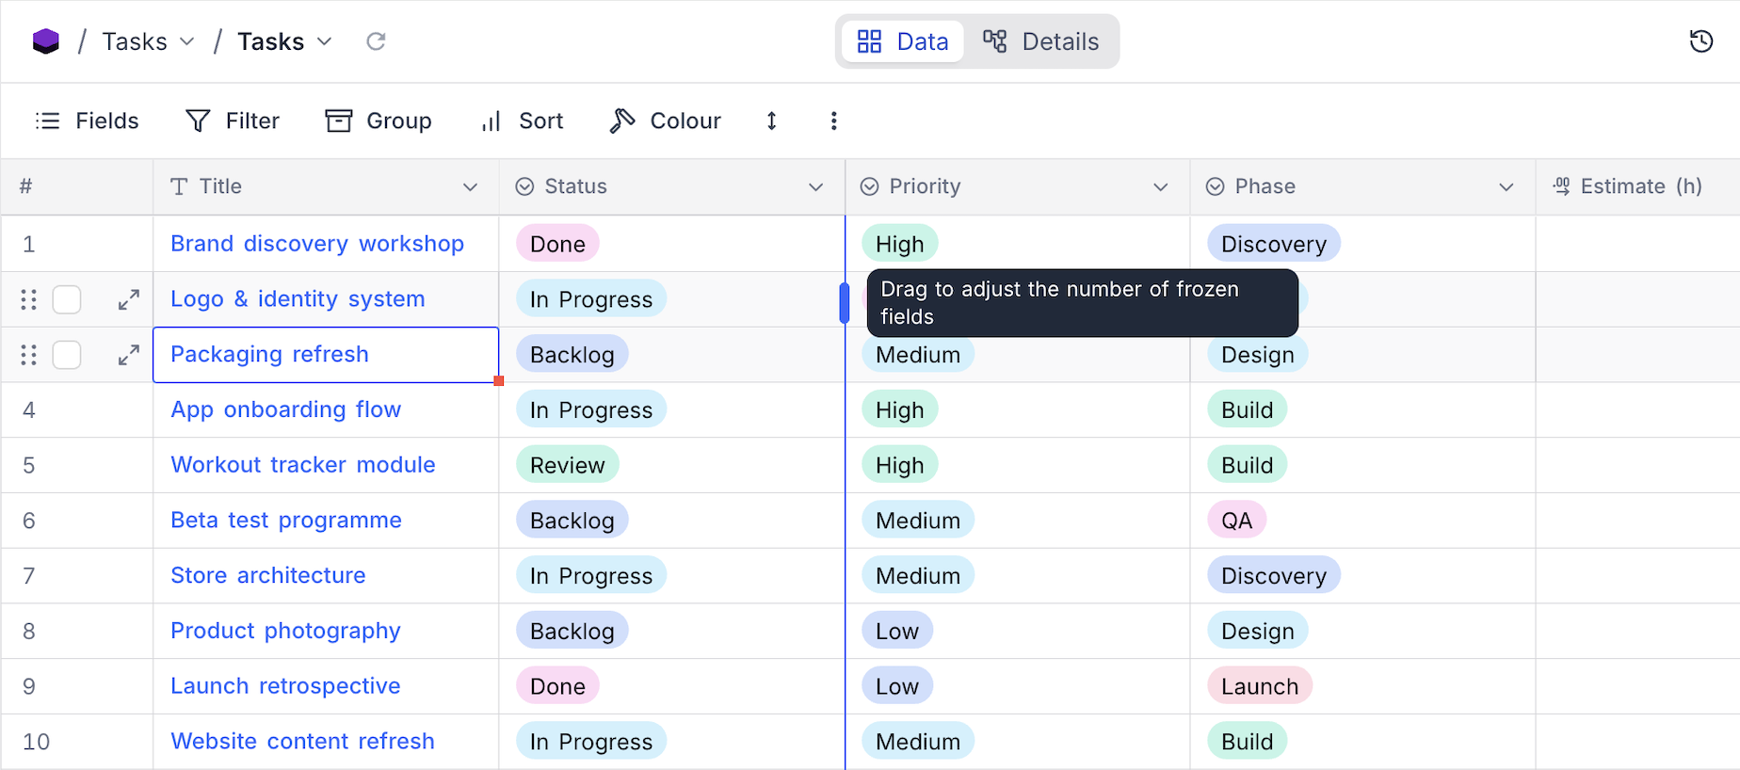Open the Beta test programme link

coord(286,521)
